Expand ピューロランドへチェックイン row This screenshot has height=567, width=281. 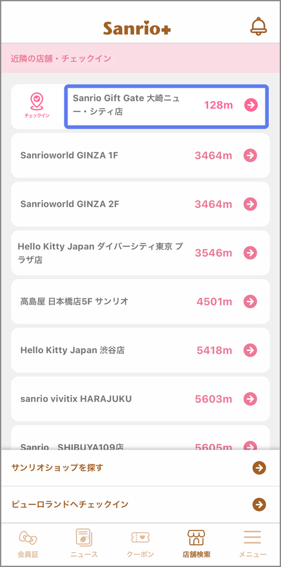[x=140, y=505]
